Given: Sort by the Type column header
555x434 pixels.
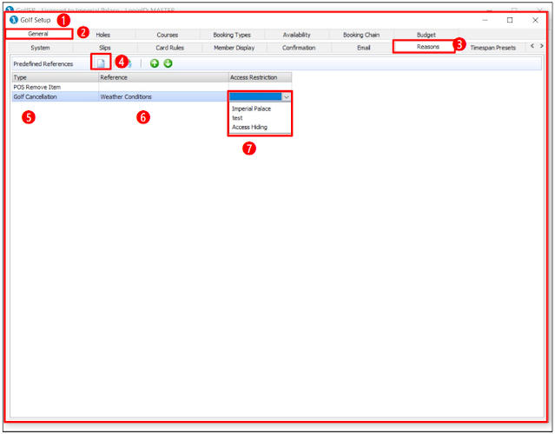Looking at the screenshot, I should click(x=56, y=77).
